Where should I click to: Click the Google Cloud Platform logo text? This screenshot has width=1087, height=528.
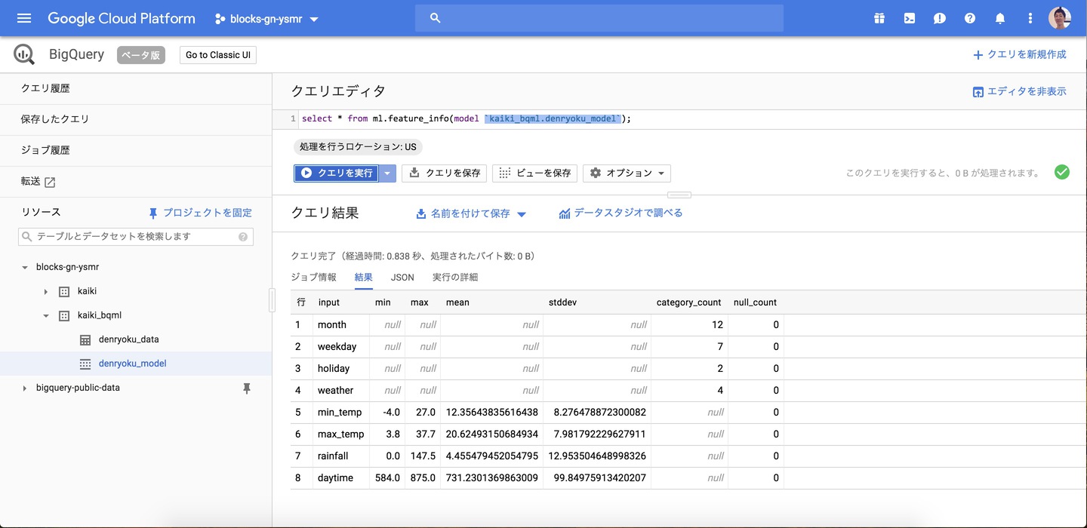click(x=122, y=18)
